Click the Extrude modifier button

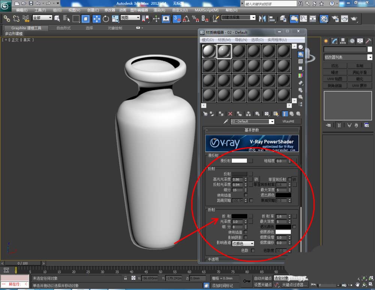tap(335, 66)
